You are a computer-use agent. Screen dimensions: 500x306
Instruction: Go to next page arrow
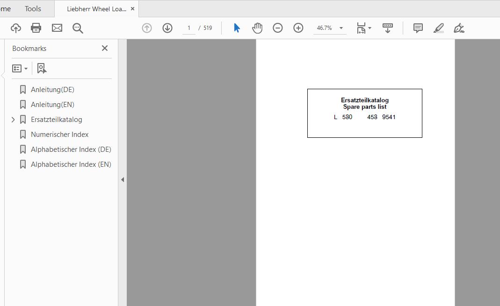click(x=167, y=28)
